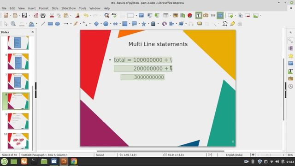This screenshot has width=295, height=166.
Task: Click the Fit slide to window icon
Action: point(253,155)
